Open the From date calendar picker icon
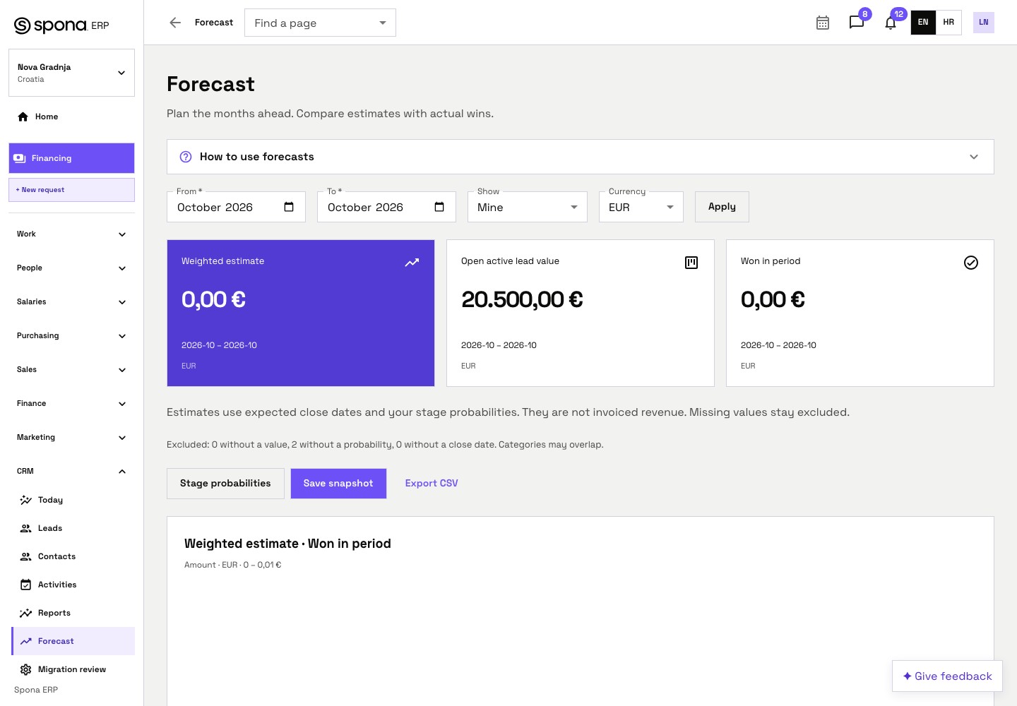This screenshot has width=1017, height=706. [x=289, y=207]
